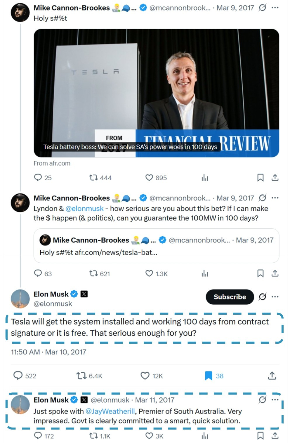Open more options on first tweet

275,8
